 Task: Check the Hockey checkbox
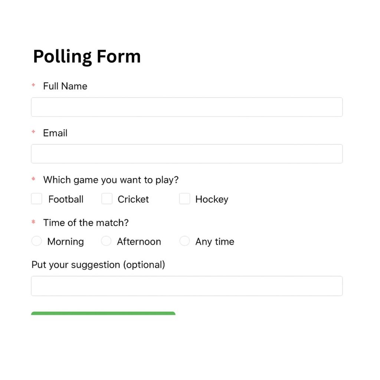185,199
